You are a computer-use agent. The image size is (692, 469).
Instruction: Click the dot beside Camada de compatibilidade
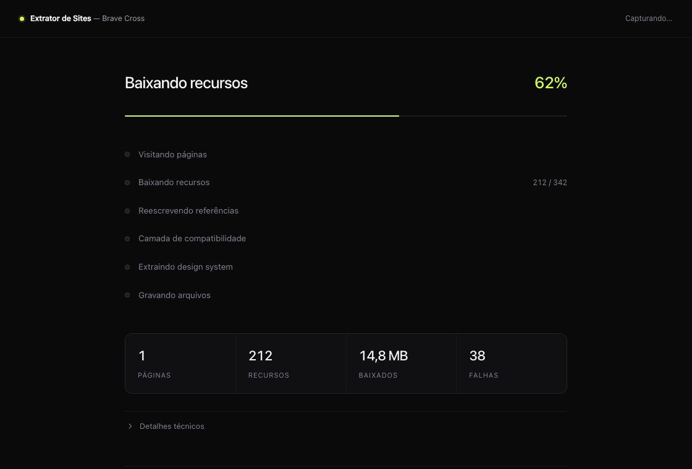tap(127, 238)
